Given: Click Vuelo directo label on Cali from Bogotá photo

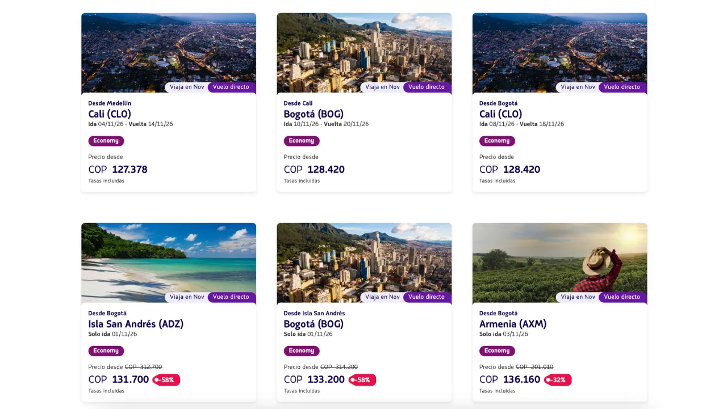Looking at the screenshot, I should click(x=622, y=87).
